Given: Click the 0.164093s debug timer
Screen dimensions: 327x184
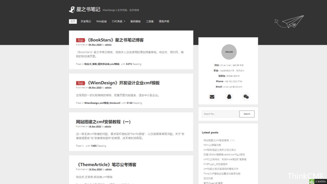Looking at the screenshot, I should (321, 182).
